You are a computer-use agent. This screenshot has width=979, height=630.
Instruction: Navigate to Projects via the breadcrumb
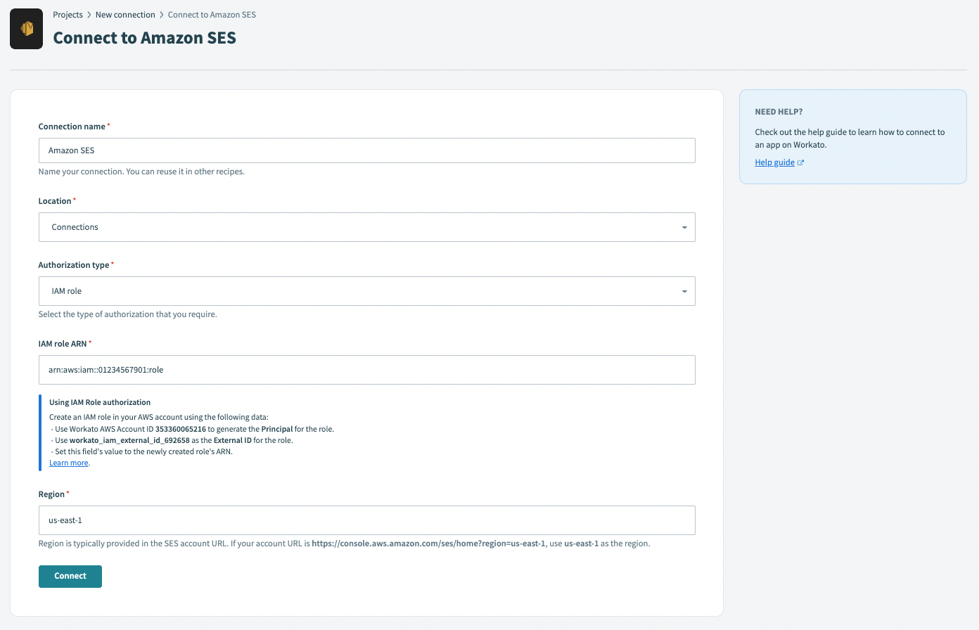tap(68, 14)
